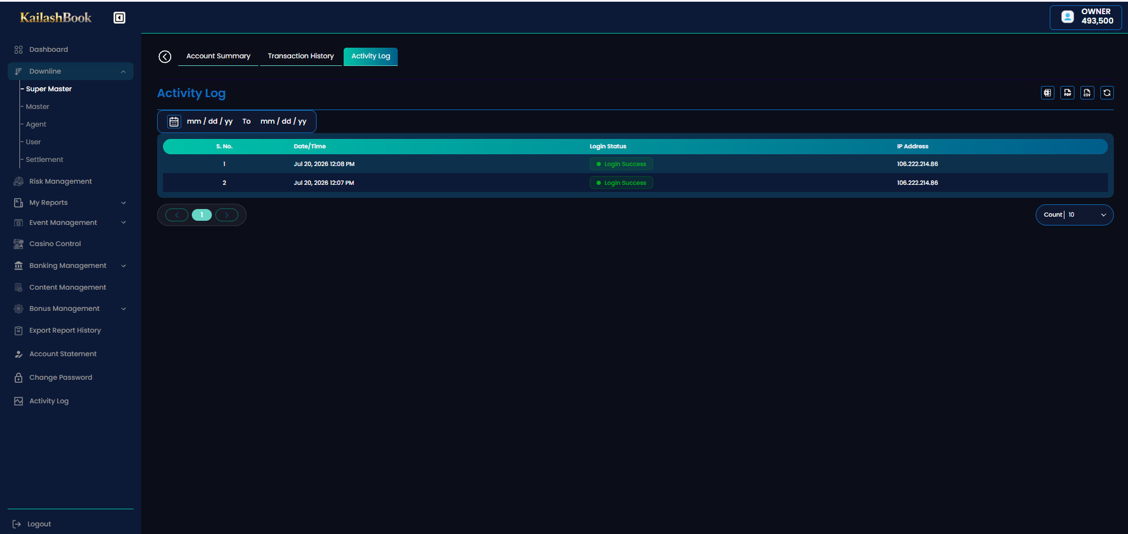Viewport: 1128px width, 534px height.
Task: Go to the next page arrow
Action: [x=227, y=215]
